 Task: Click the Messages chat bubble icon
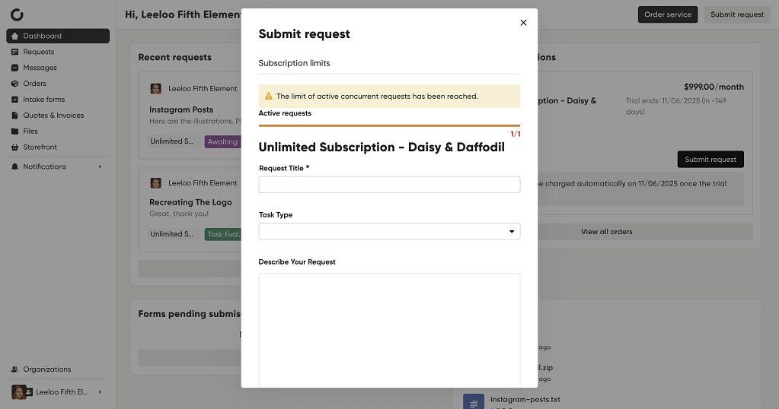coord(15,68)
